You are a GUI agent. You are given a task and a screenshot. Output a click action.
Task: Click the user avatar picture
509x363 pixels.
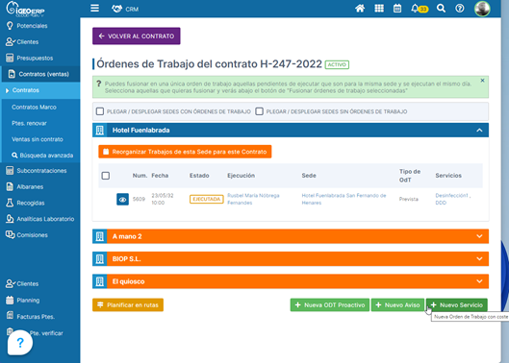tap(482, 9)
